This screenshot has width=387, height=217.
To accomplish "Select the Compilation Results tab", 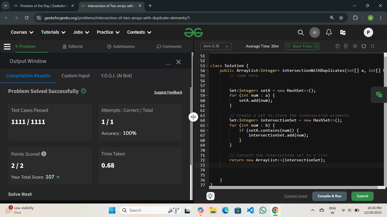I will 28,76.
